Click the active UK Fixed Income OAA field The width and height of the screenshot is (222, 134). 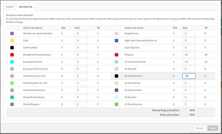pyautogui.click(x=189, y=76)
